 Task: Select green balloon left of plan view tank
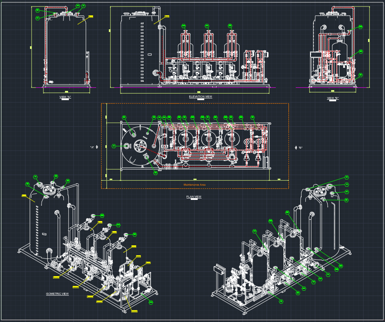point(114,146)
